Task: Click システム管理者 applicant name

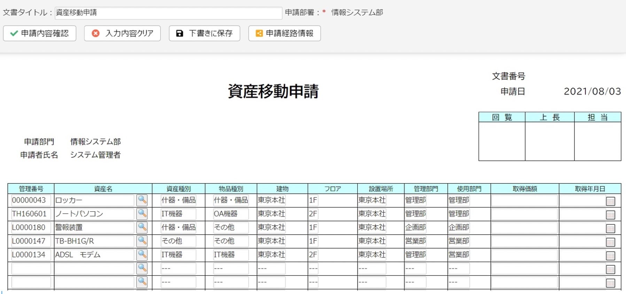Action: point(95,155)
